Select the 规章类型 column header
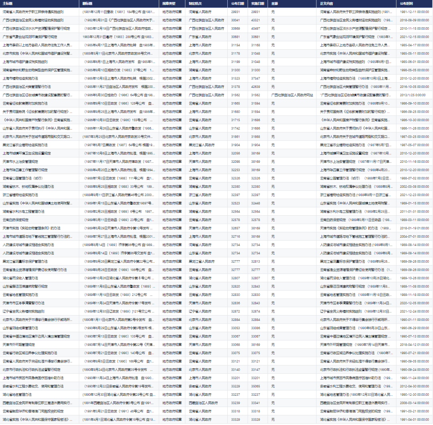 click(x=172, y=4)
